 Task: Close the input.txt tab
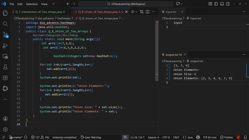click(x=182, y=12)
